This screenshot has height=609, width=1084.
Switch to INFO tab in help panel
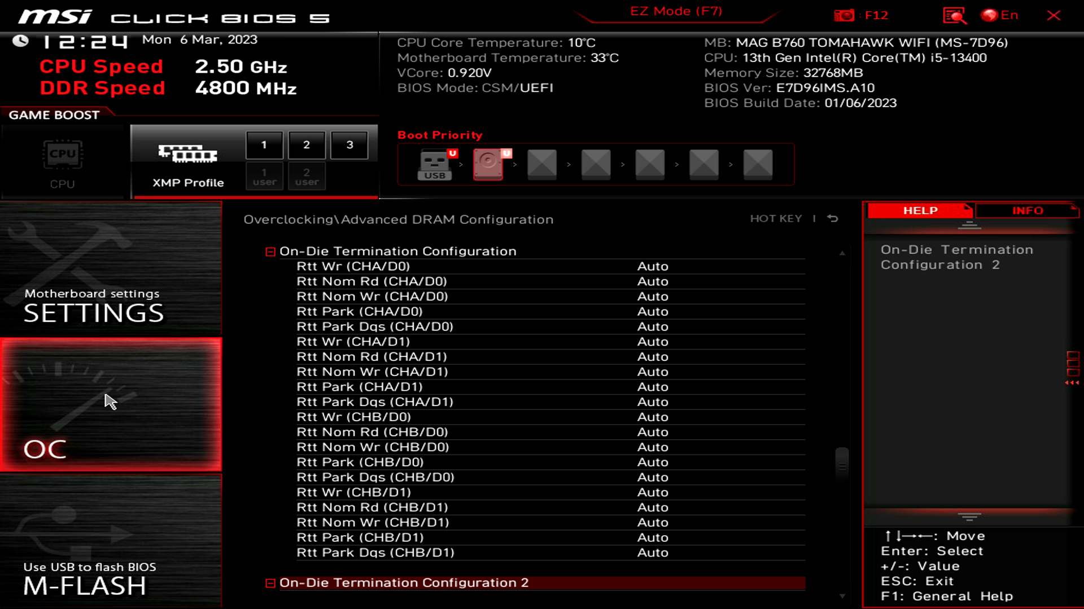(x=1028, y=210)
